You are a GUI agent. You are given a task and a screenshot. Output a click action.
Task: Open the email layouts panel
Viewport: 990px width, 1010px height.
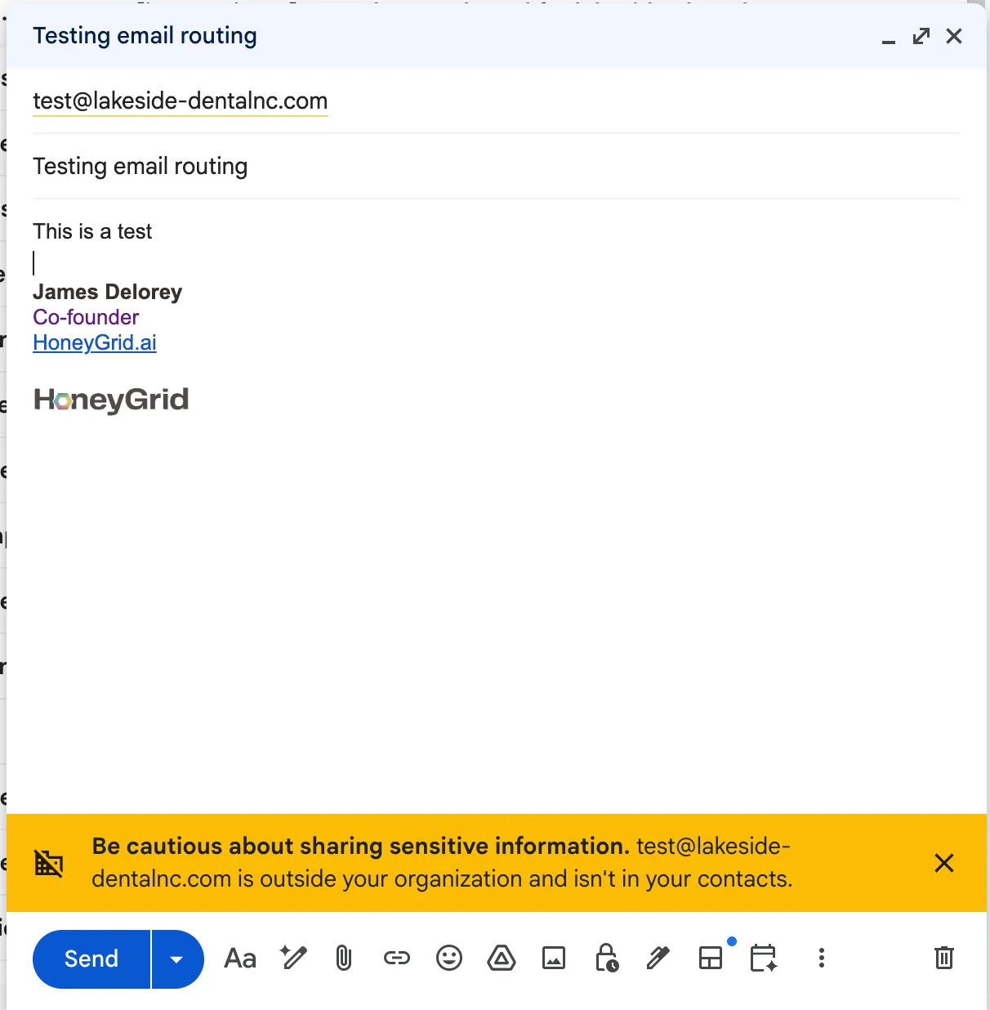(x=711, y=959)
